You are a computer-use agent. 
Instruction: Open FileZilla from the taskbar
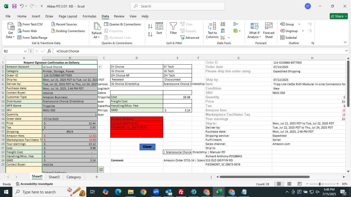point(181,192)
